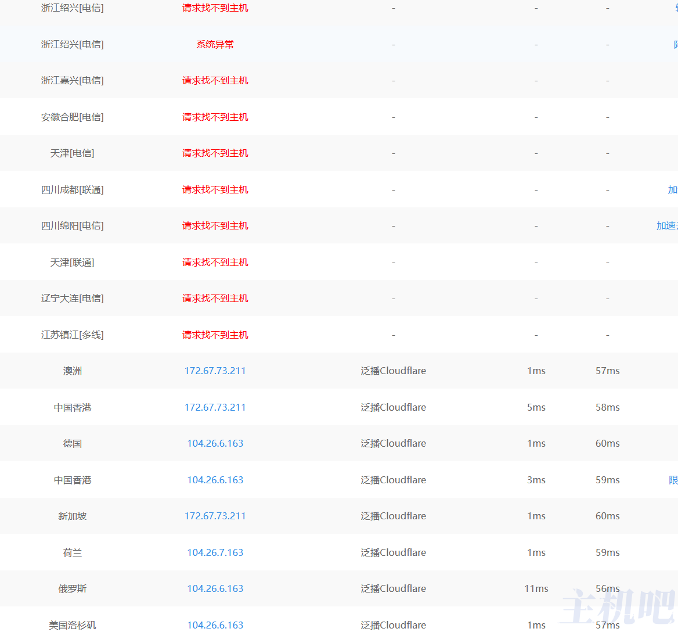Click the 新加坡 node name

point(72,516)
